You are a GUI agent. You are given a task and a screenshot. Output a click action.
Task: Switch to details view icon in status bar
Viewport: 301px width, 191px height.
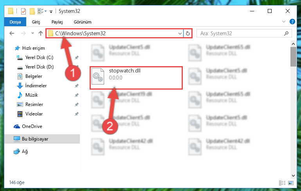pyautogui.click(x=282, y=183)
